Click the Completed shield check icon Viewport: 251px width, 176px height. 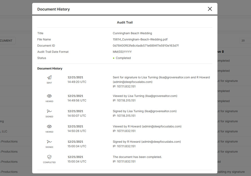point(49,157)
